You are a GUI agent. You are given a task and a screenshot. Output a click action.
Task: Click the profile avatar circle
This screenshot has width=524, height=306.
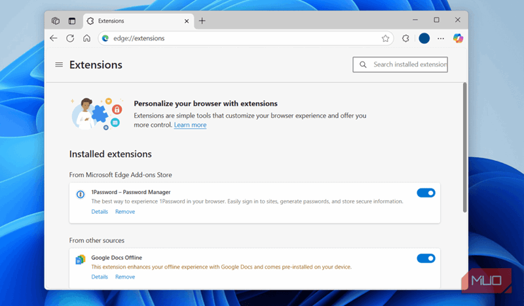(424, 39)
